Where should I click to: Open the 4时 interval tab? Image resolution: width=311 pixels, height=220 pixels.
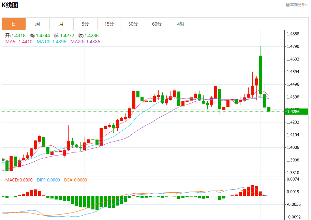[181, 24]
